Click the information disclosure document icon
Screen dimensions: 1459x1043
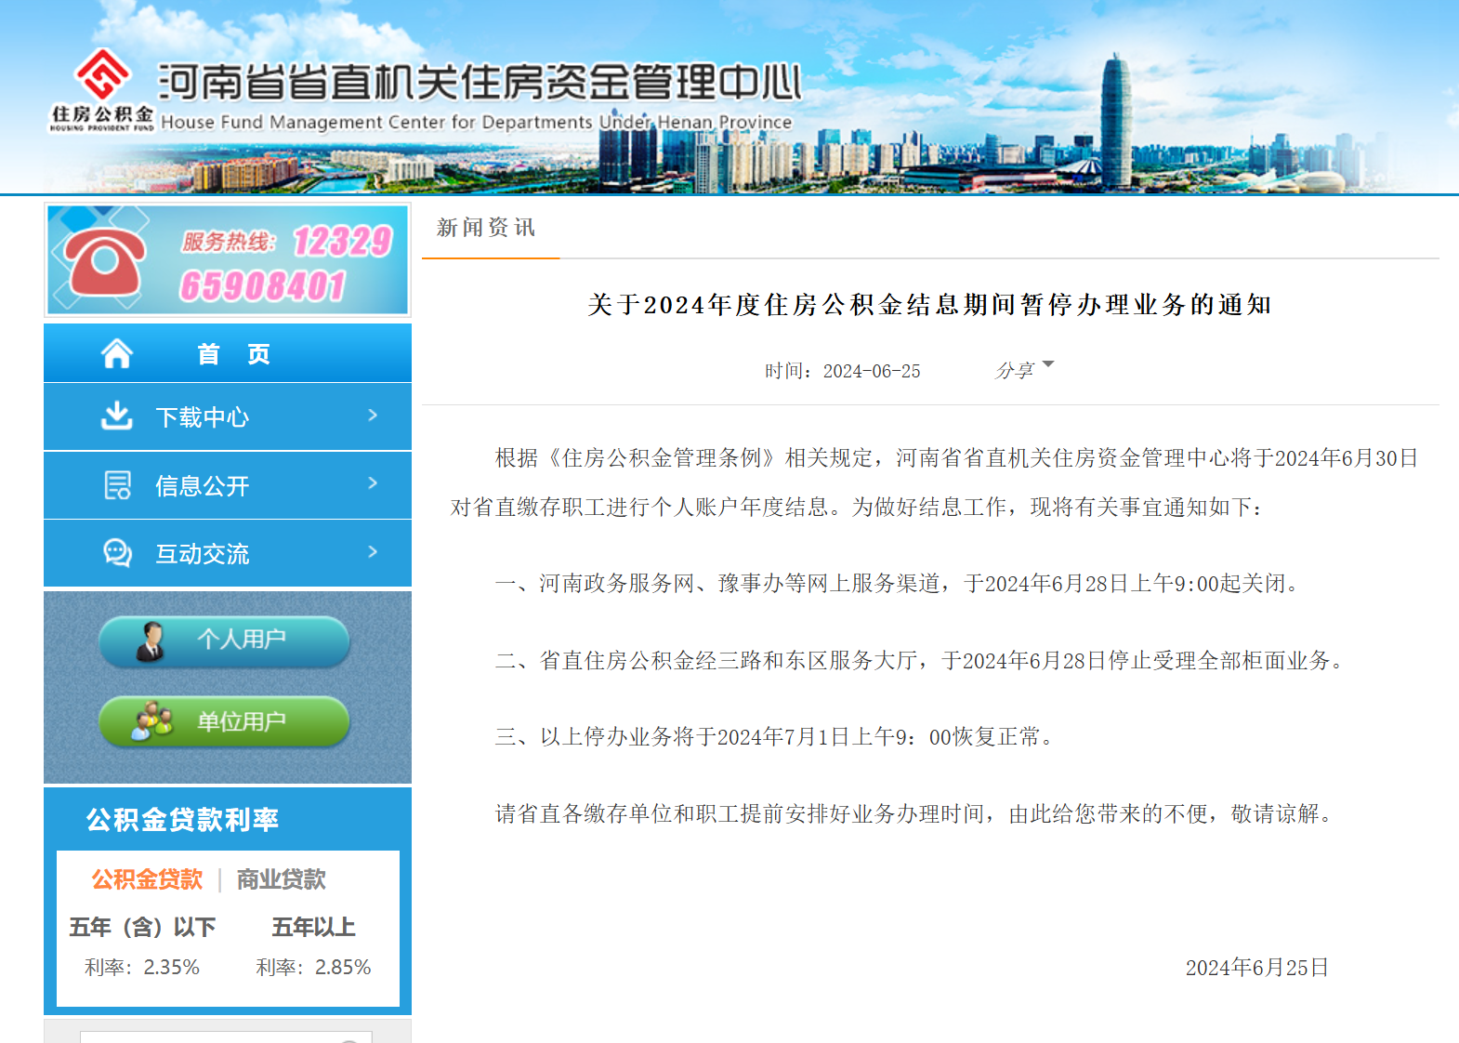pyautogui.click(x=117, y=485)
